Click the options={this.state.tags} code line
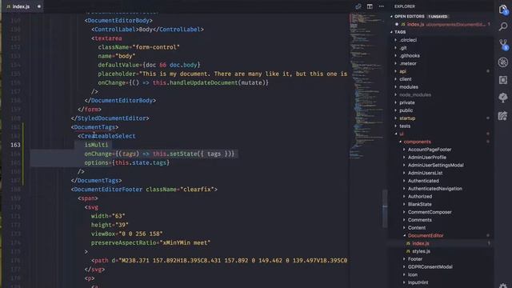Viewport: 512px width, 288px height. click(x=127, y=162)
